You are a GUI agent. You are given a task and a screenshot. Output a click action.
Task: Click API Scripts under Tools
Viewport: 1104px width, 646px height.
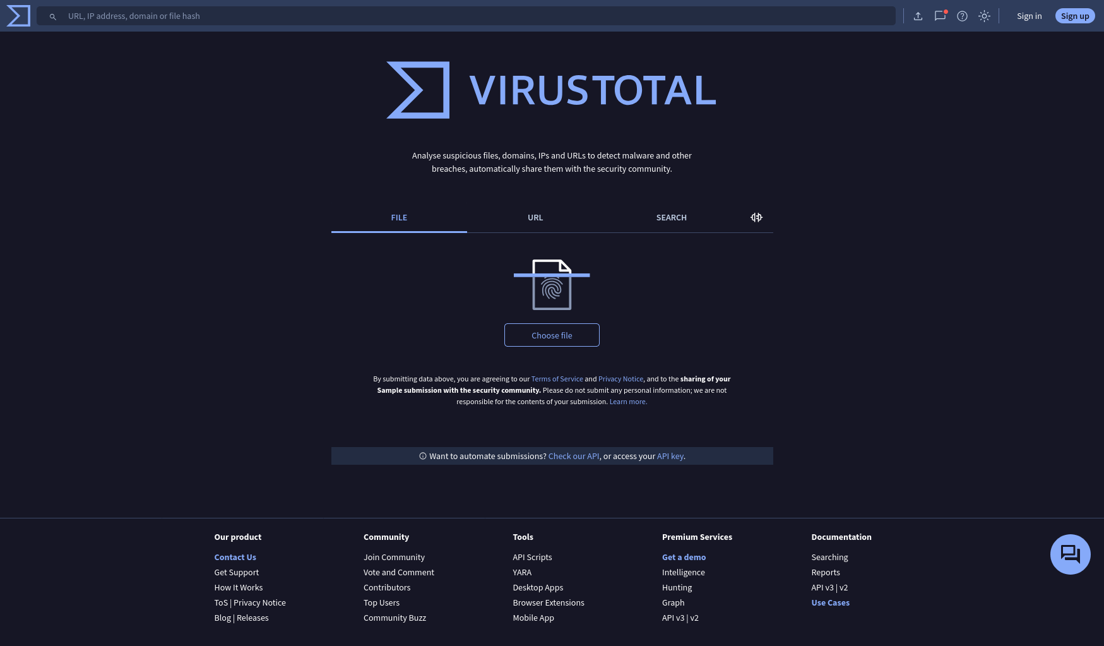coord(532,557)
